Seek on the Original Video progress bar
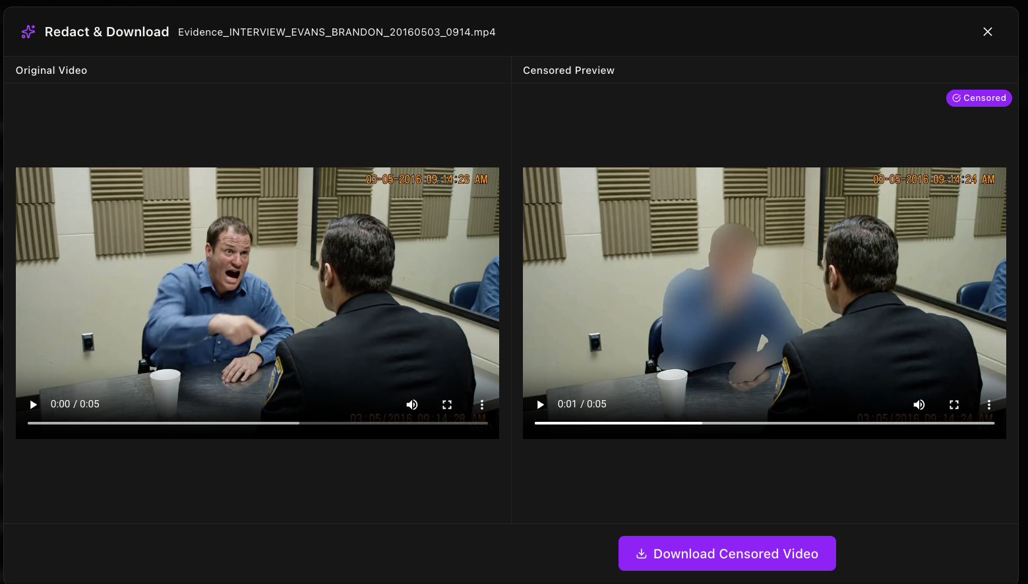 coord(258,423)
